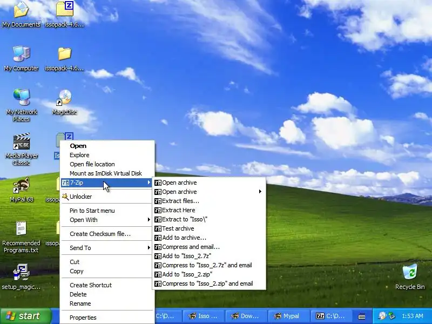Viewport: 432px width, 324px height.
Task: Select the issopack-4.6 zip archive icon
Action: [x=64, y=15]
